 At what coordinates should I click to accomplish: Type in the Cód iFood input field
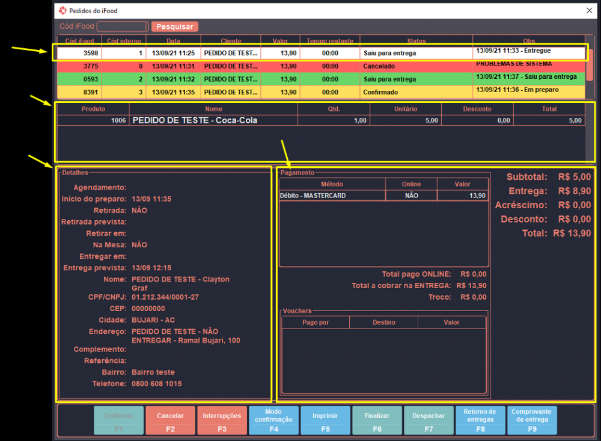pos(123,26)
